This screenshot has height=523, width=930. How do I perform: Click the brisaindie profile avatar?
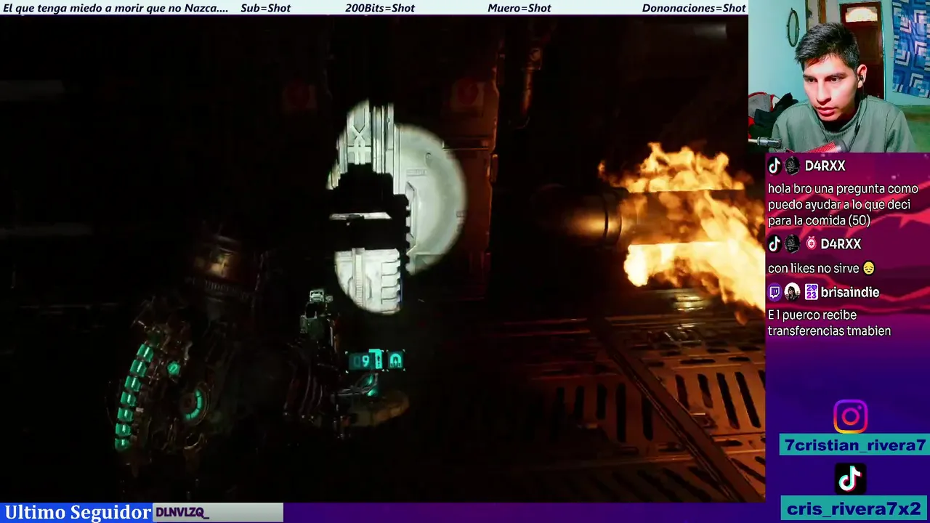coord(792,292)
